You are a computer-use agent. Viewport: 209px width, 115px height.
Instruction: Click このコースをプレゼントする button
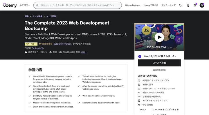tap(165, 110)
